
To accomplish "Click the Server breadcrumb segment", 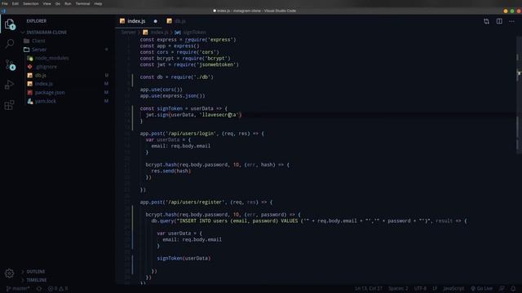I will (128, 33).
